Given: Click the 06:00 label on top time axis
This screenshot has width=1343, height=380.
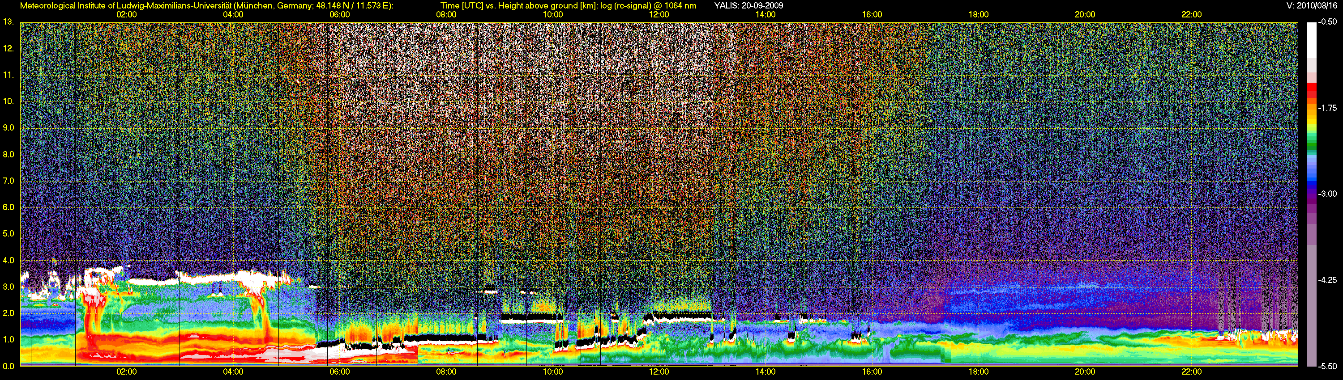Looking at the screenshot, I should pyautogui.click(x=339, y=15).
